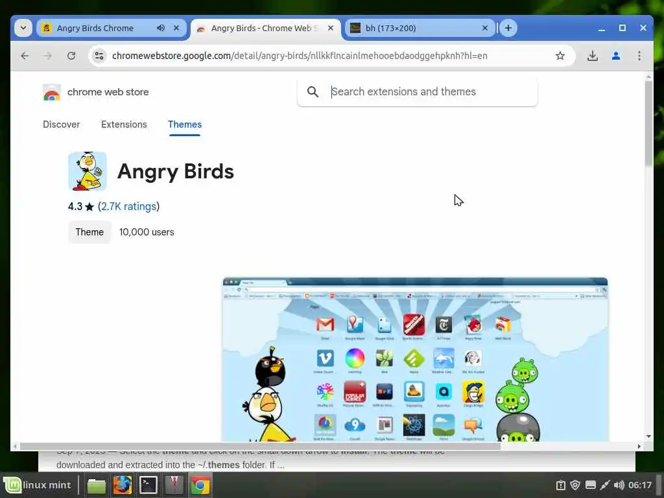Open the tab search dropdown arrow

[x=23, y=28]
